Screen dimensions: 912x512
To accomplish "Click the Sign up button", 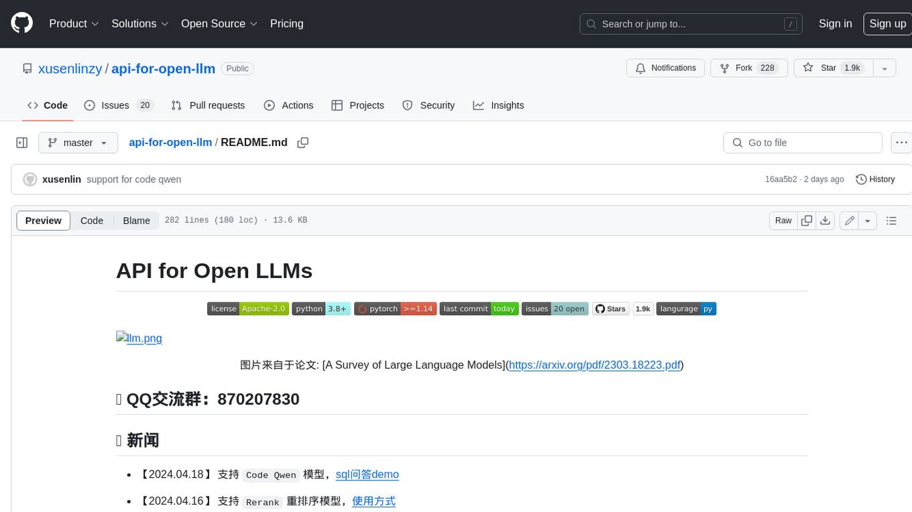I will pyautogui.click(x=887, y=23).
